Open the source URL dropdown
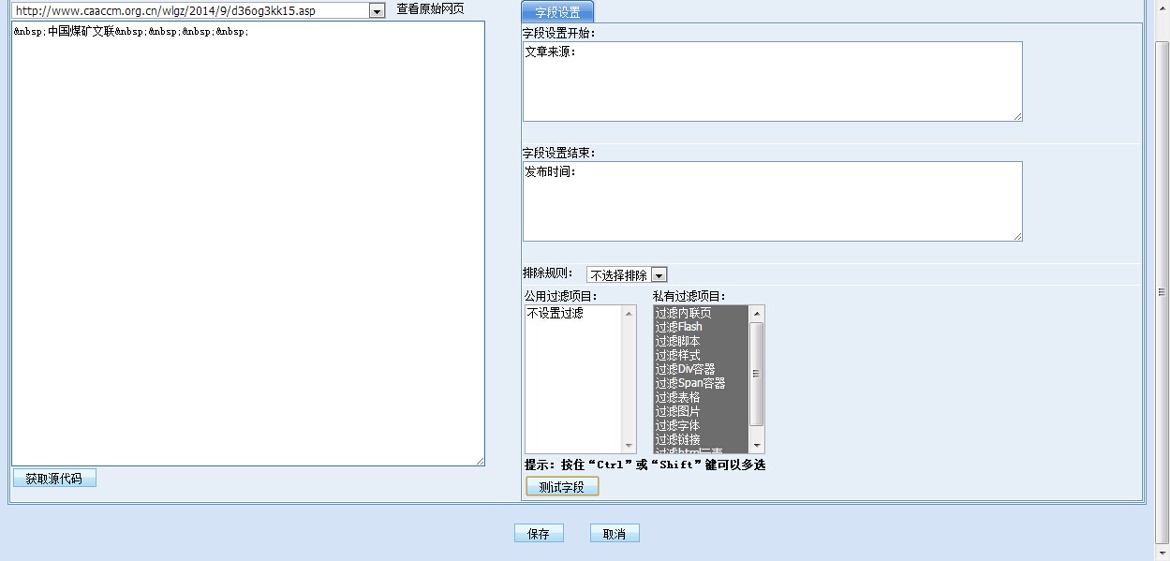 pos(377,11)
